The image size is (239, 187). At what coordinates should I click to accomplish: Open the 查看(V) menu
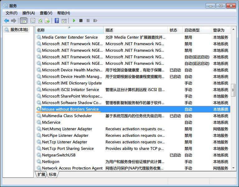tap(46, 13)
